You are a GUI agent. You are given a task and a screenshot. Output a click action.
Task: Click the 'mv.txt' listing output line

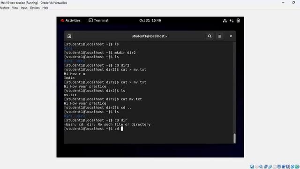click(x=70, y=95)
